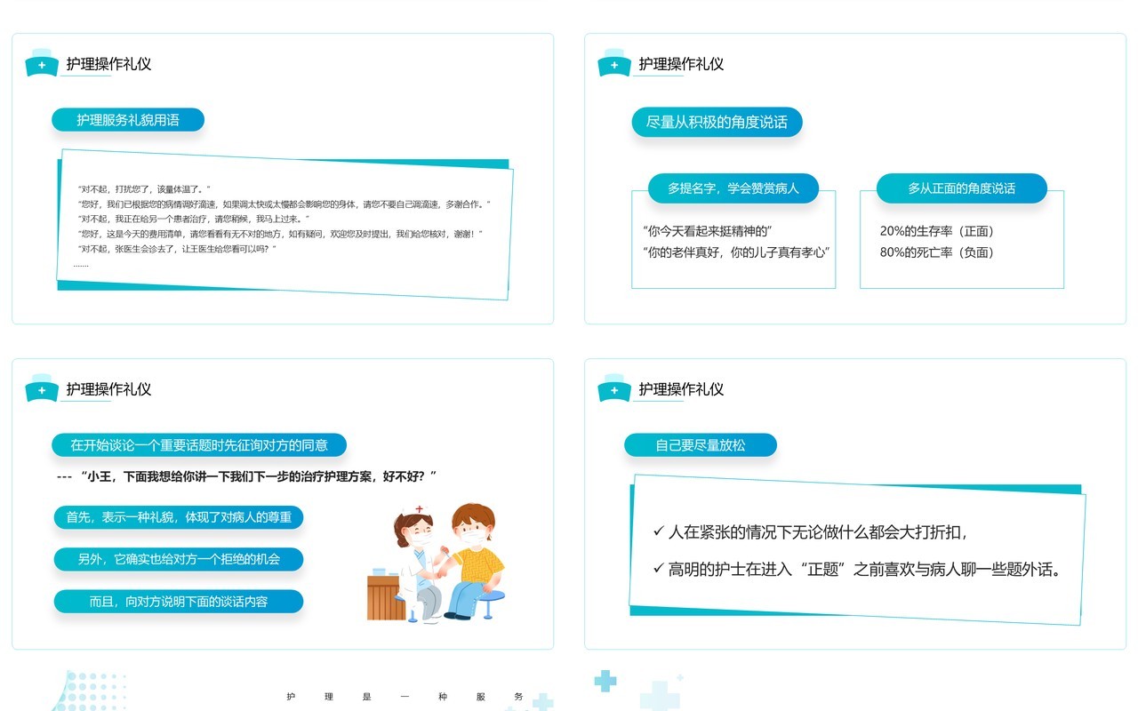Click the text "对不起，打扰您了，该量体温了。"
The width and height of the screenshot is (1138, 711).
pos(145,189)
